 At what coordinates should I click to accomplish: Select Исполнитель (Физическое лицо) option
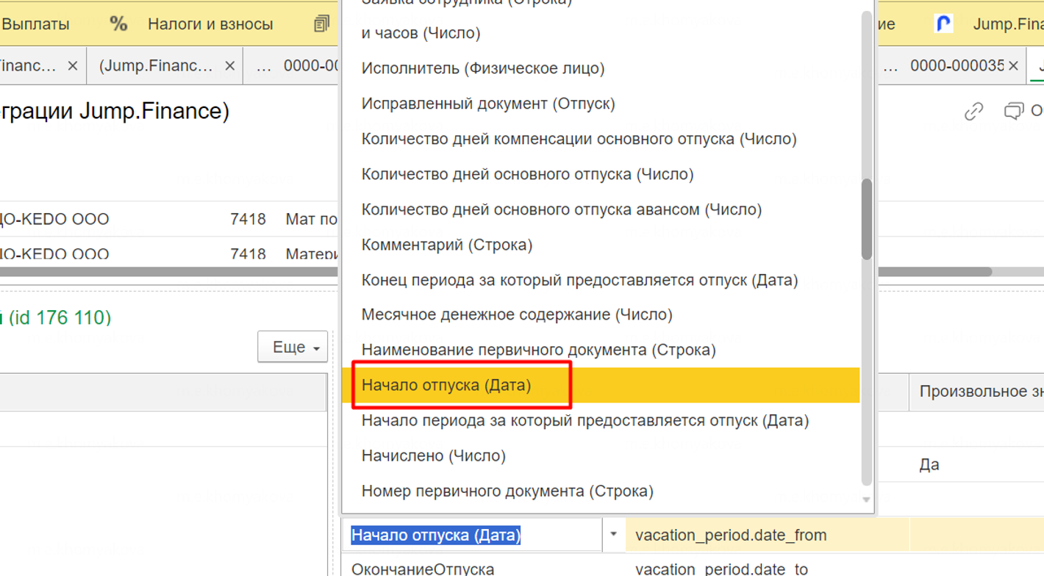482,68
